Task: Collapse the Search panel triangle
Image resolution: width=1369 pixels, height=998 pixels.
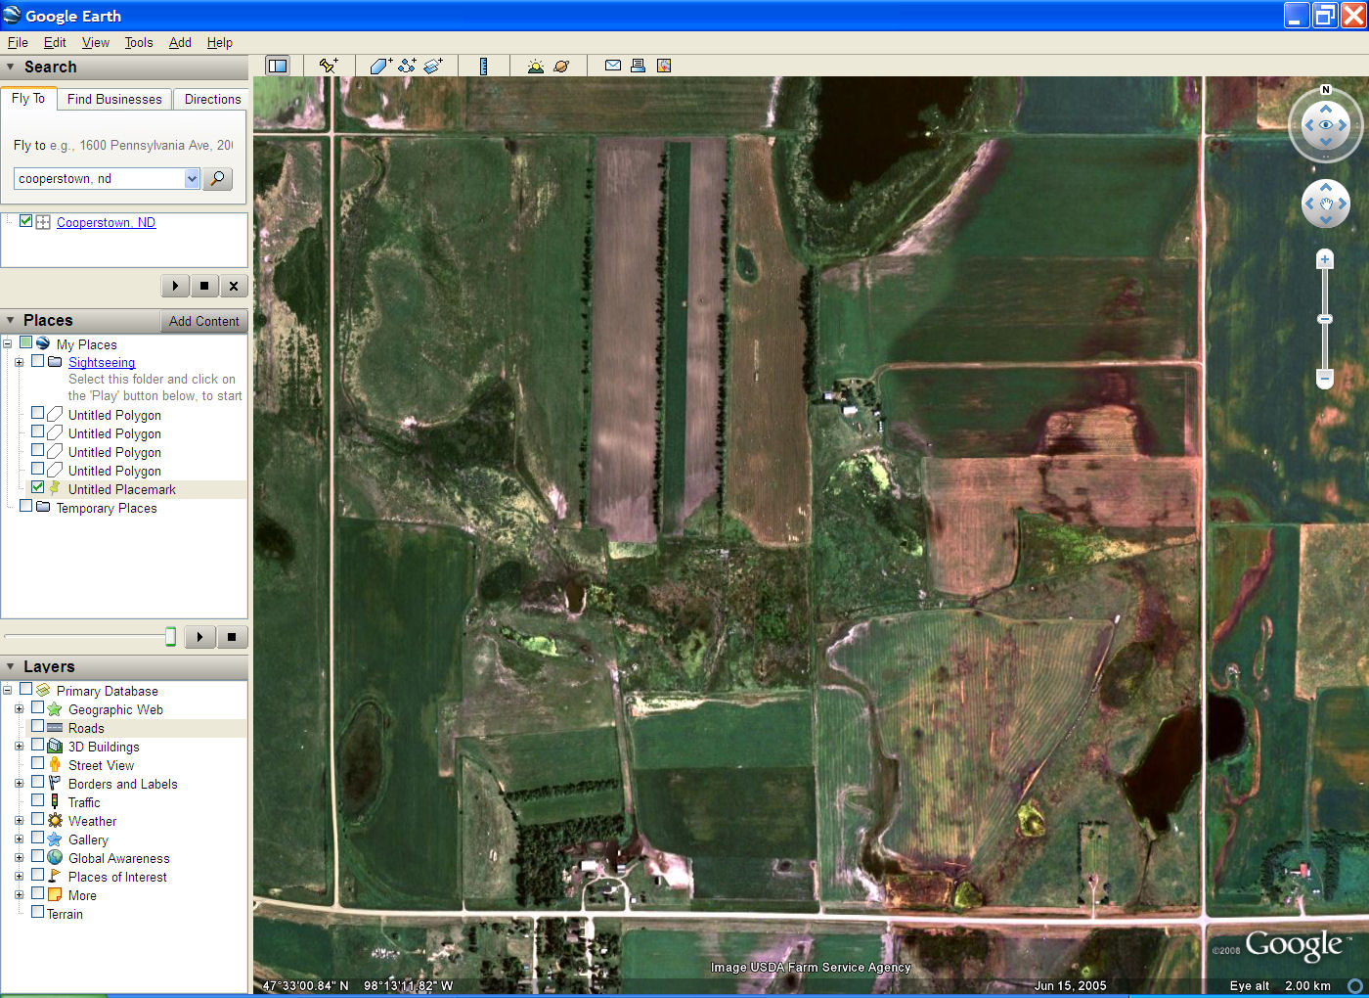Action: pos(11,67)
